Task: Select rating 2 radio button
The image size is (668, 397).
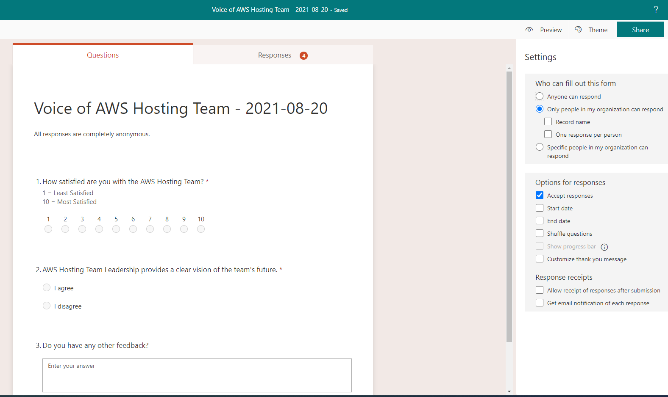Action: 65,229
